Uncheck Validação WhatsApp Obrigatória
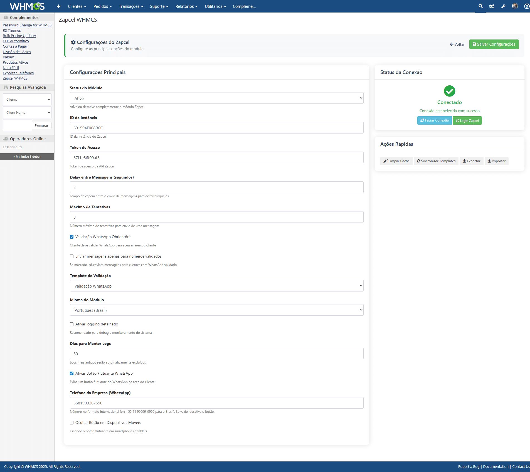Image resolution: width=530 pixels, height=472 pixels. point(72,237)
